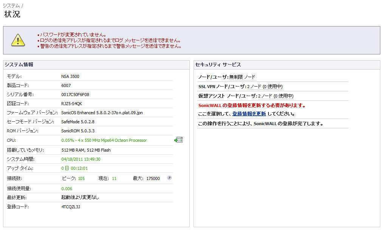Click the yellow warning triangle icon
383x231 pixels.
[x=18, y=40]
